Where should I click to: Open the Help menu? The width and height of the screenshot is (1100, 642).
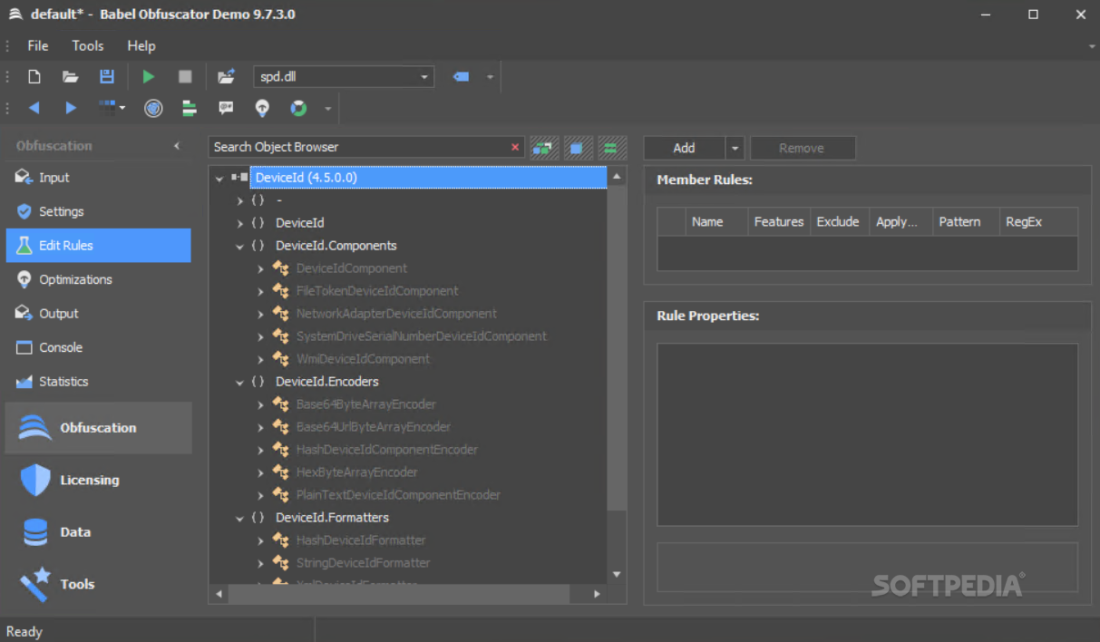pos(141,45)
